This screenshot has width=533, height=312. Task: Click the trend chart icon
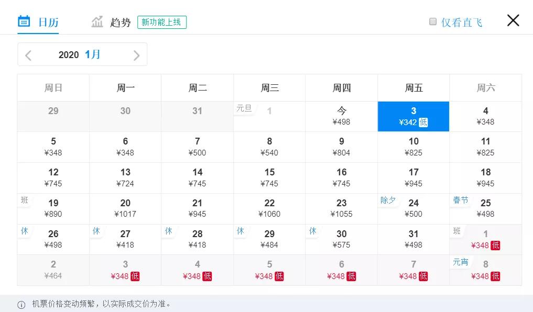97,22
